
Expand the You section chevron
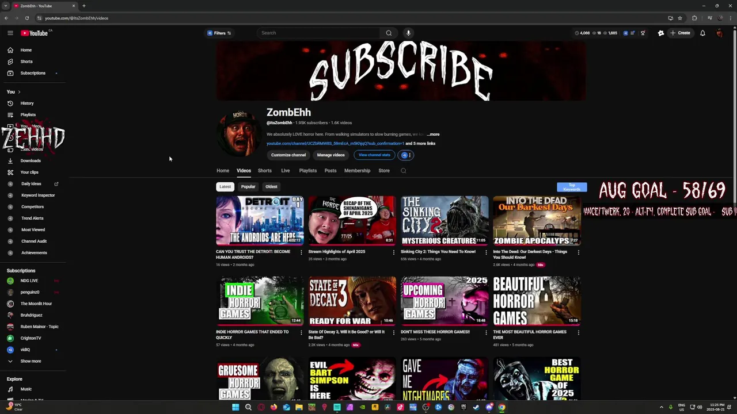tap(19, 92)
